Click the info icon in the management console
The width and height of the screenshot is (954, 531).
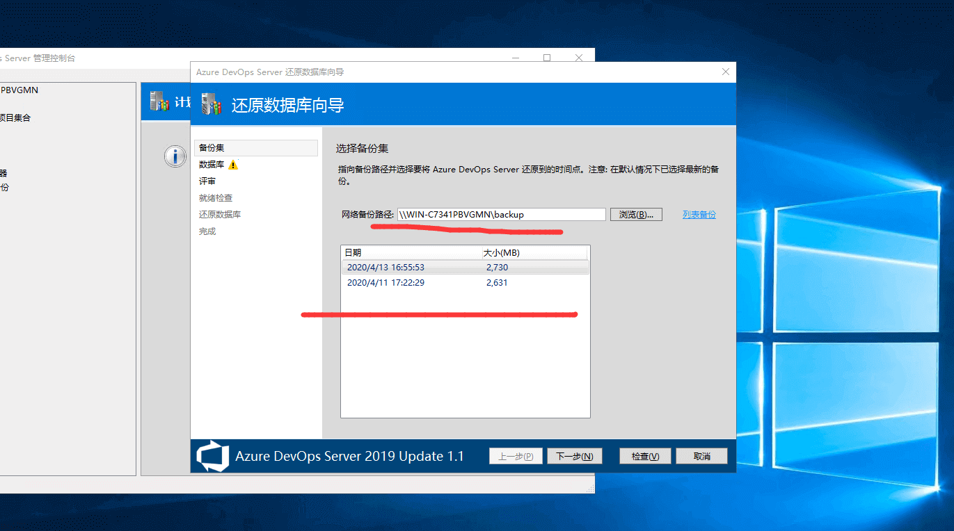pos(175,156)
